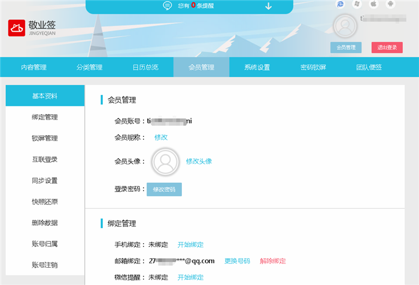Select 同步设置 in the left sidebar
The height and width of the screenshot is (285, 419).
coord(45,180)
